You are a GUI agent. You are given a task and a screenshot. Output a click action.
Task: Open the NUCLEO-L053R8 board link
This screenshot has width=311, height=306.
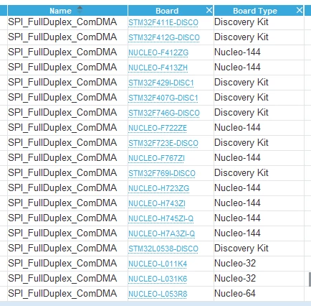pos(158,294)
